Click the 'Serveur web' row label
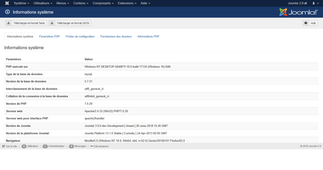Screen dimensions: 323x170 click(x=14, y=111)
